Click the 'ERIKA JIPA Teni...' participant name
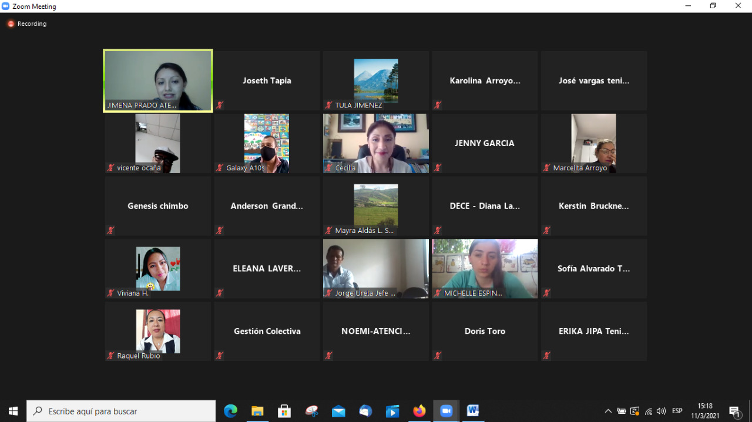752x422 pixels. pos(594,331)
